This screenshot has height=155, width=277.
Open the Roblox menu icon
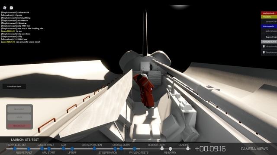pos(5,8)
